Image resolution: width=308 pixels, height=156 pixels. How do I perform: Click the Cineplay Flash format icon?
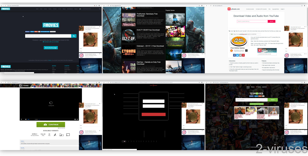(x=55, y=135)
